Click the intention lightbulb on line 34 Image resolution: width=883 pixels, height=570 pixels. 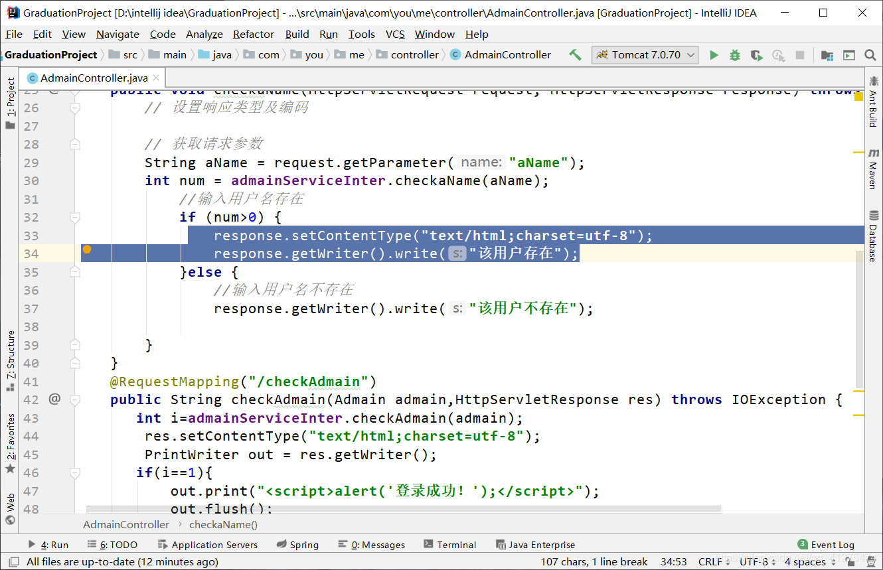tap(86, 249)
